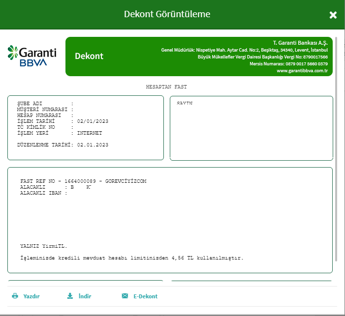345x316 pixels.
Task: Click the Mersis Numarası line
Action: pos(289,64)
